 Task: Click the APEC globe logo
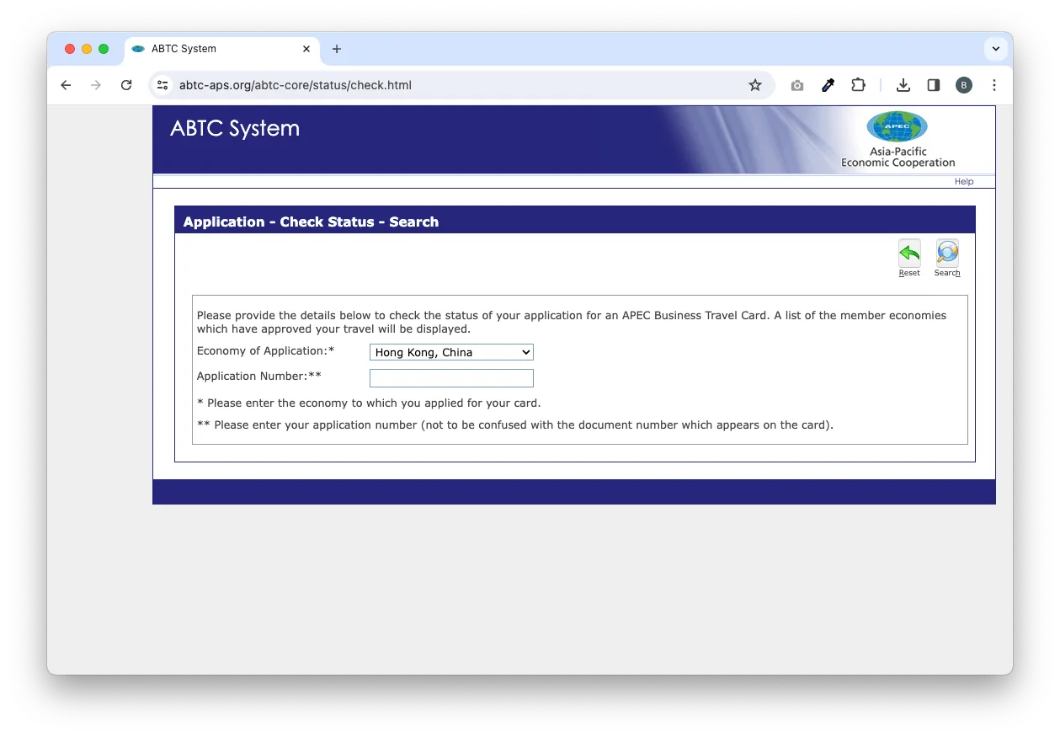[x=897, y=127]
